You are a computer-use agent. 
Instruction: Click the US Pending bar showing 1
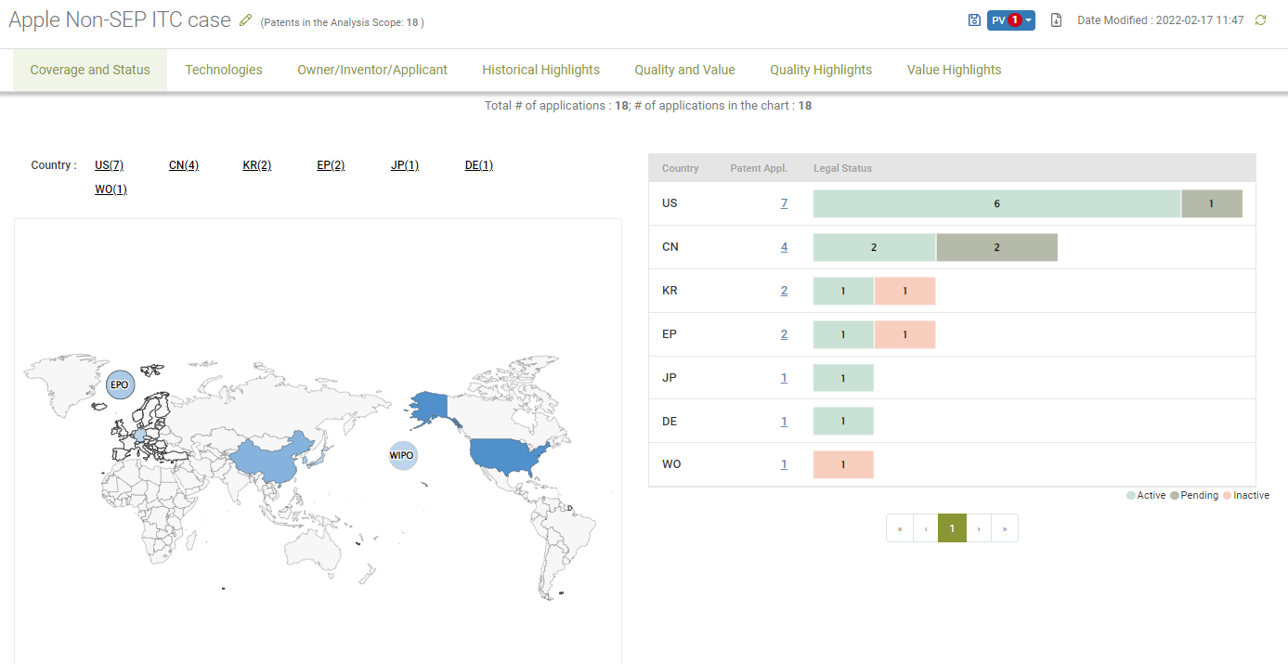point(1212,203)
